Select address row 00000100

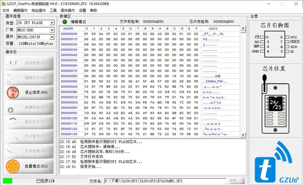69,118
